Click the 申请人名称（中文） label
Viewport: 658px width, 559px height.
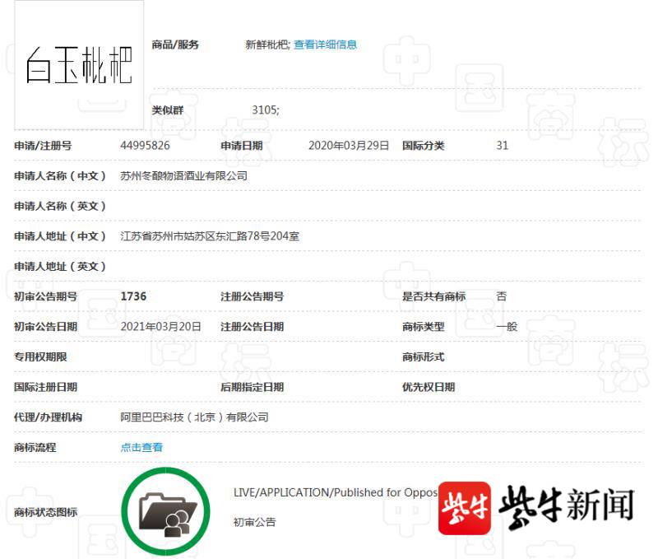pyautogui.click(x=59, y=175)
